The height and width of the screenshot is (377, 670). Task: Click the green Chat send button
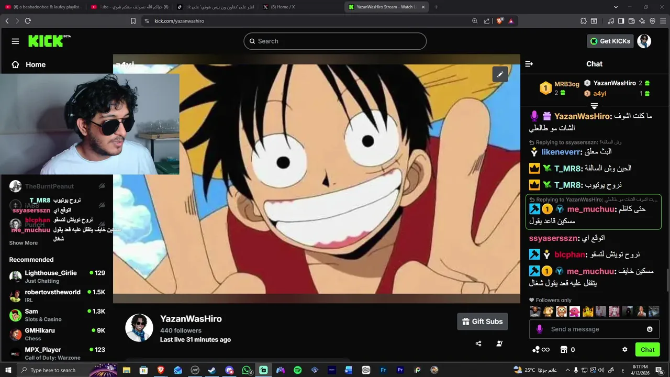point(647,350)
